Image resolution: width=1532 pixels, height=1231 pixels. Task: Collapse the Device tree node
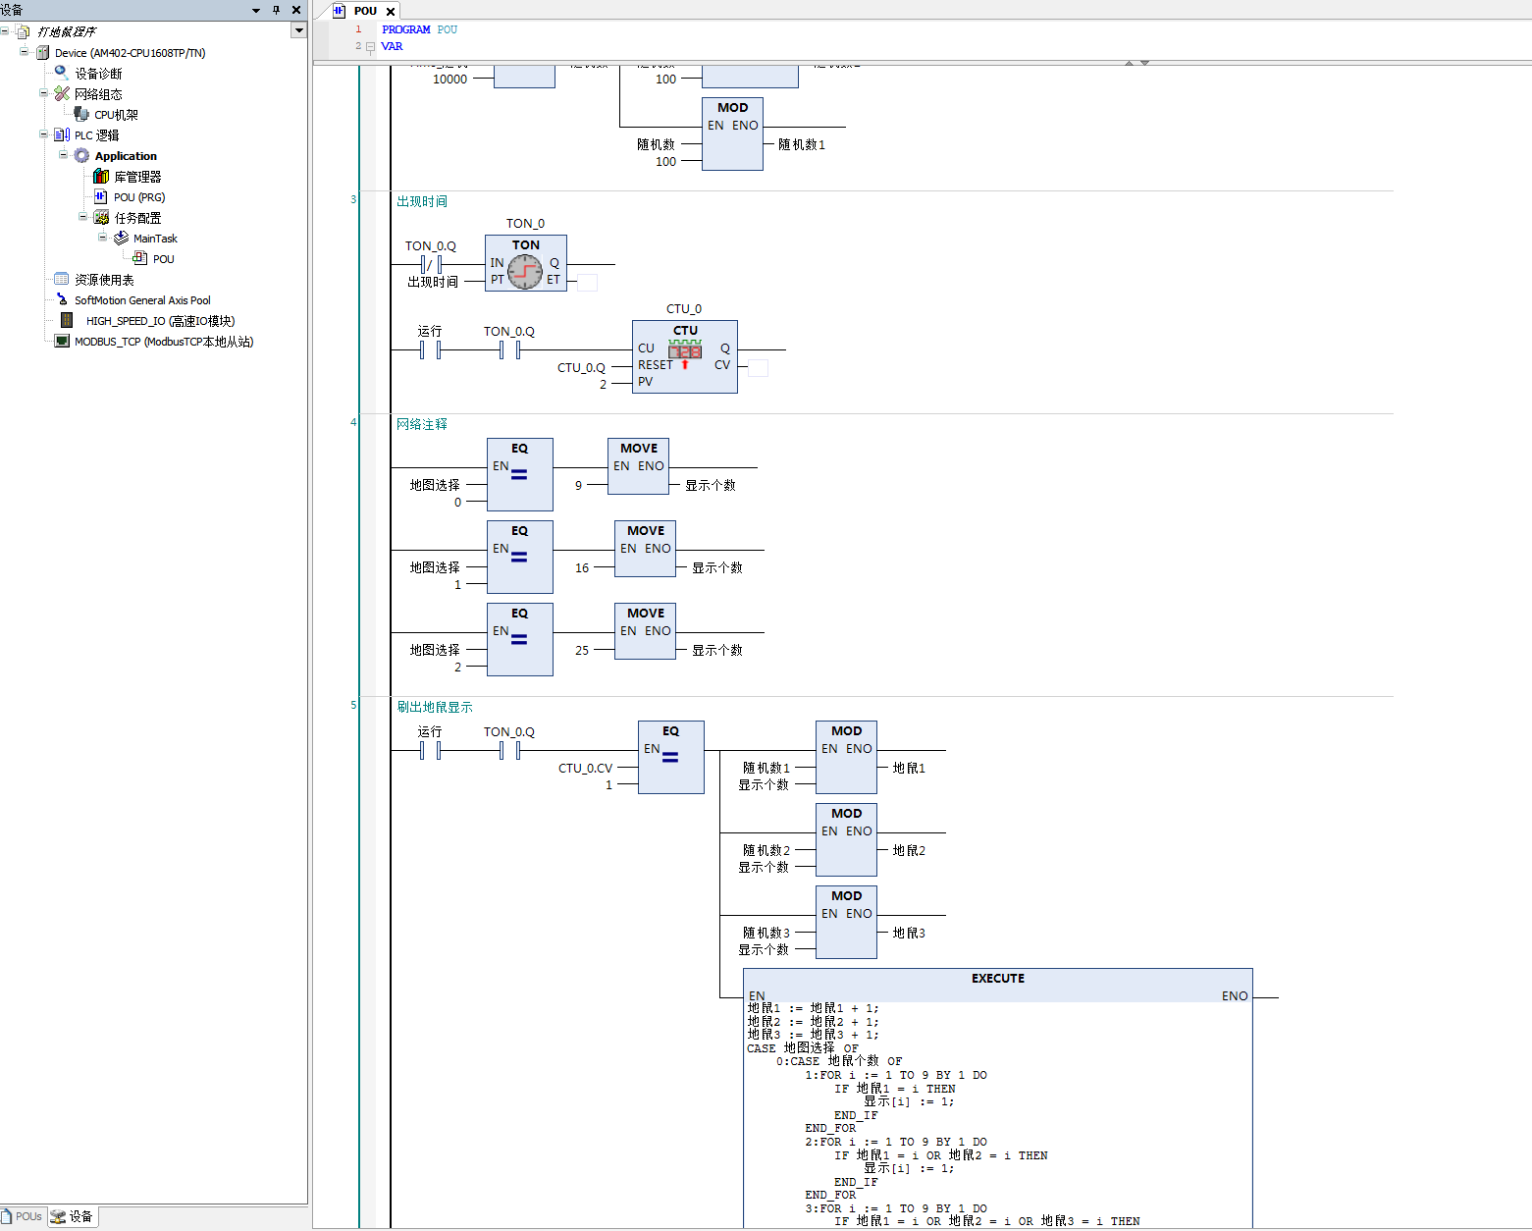point(25,52)
